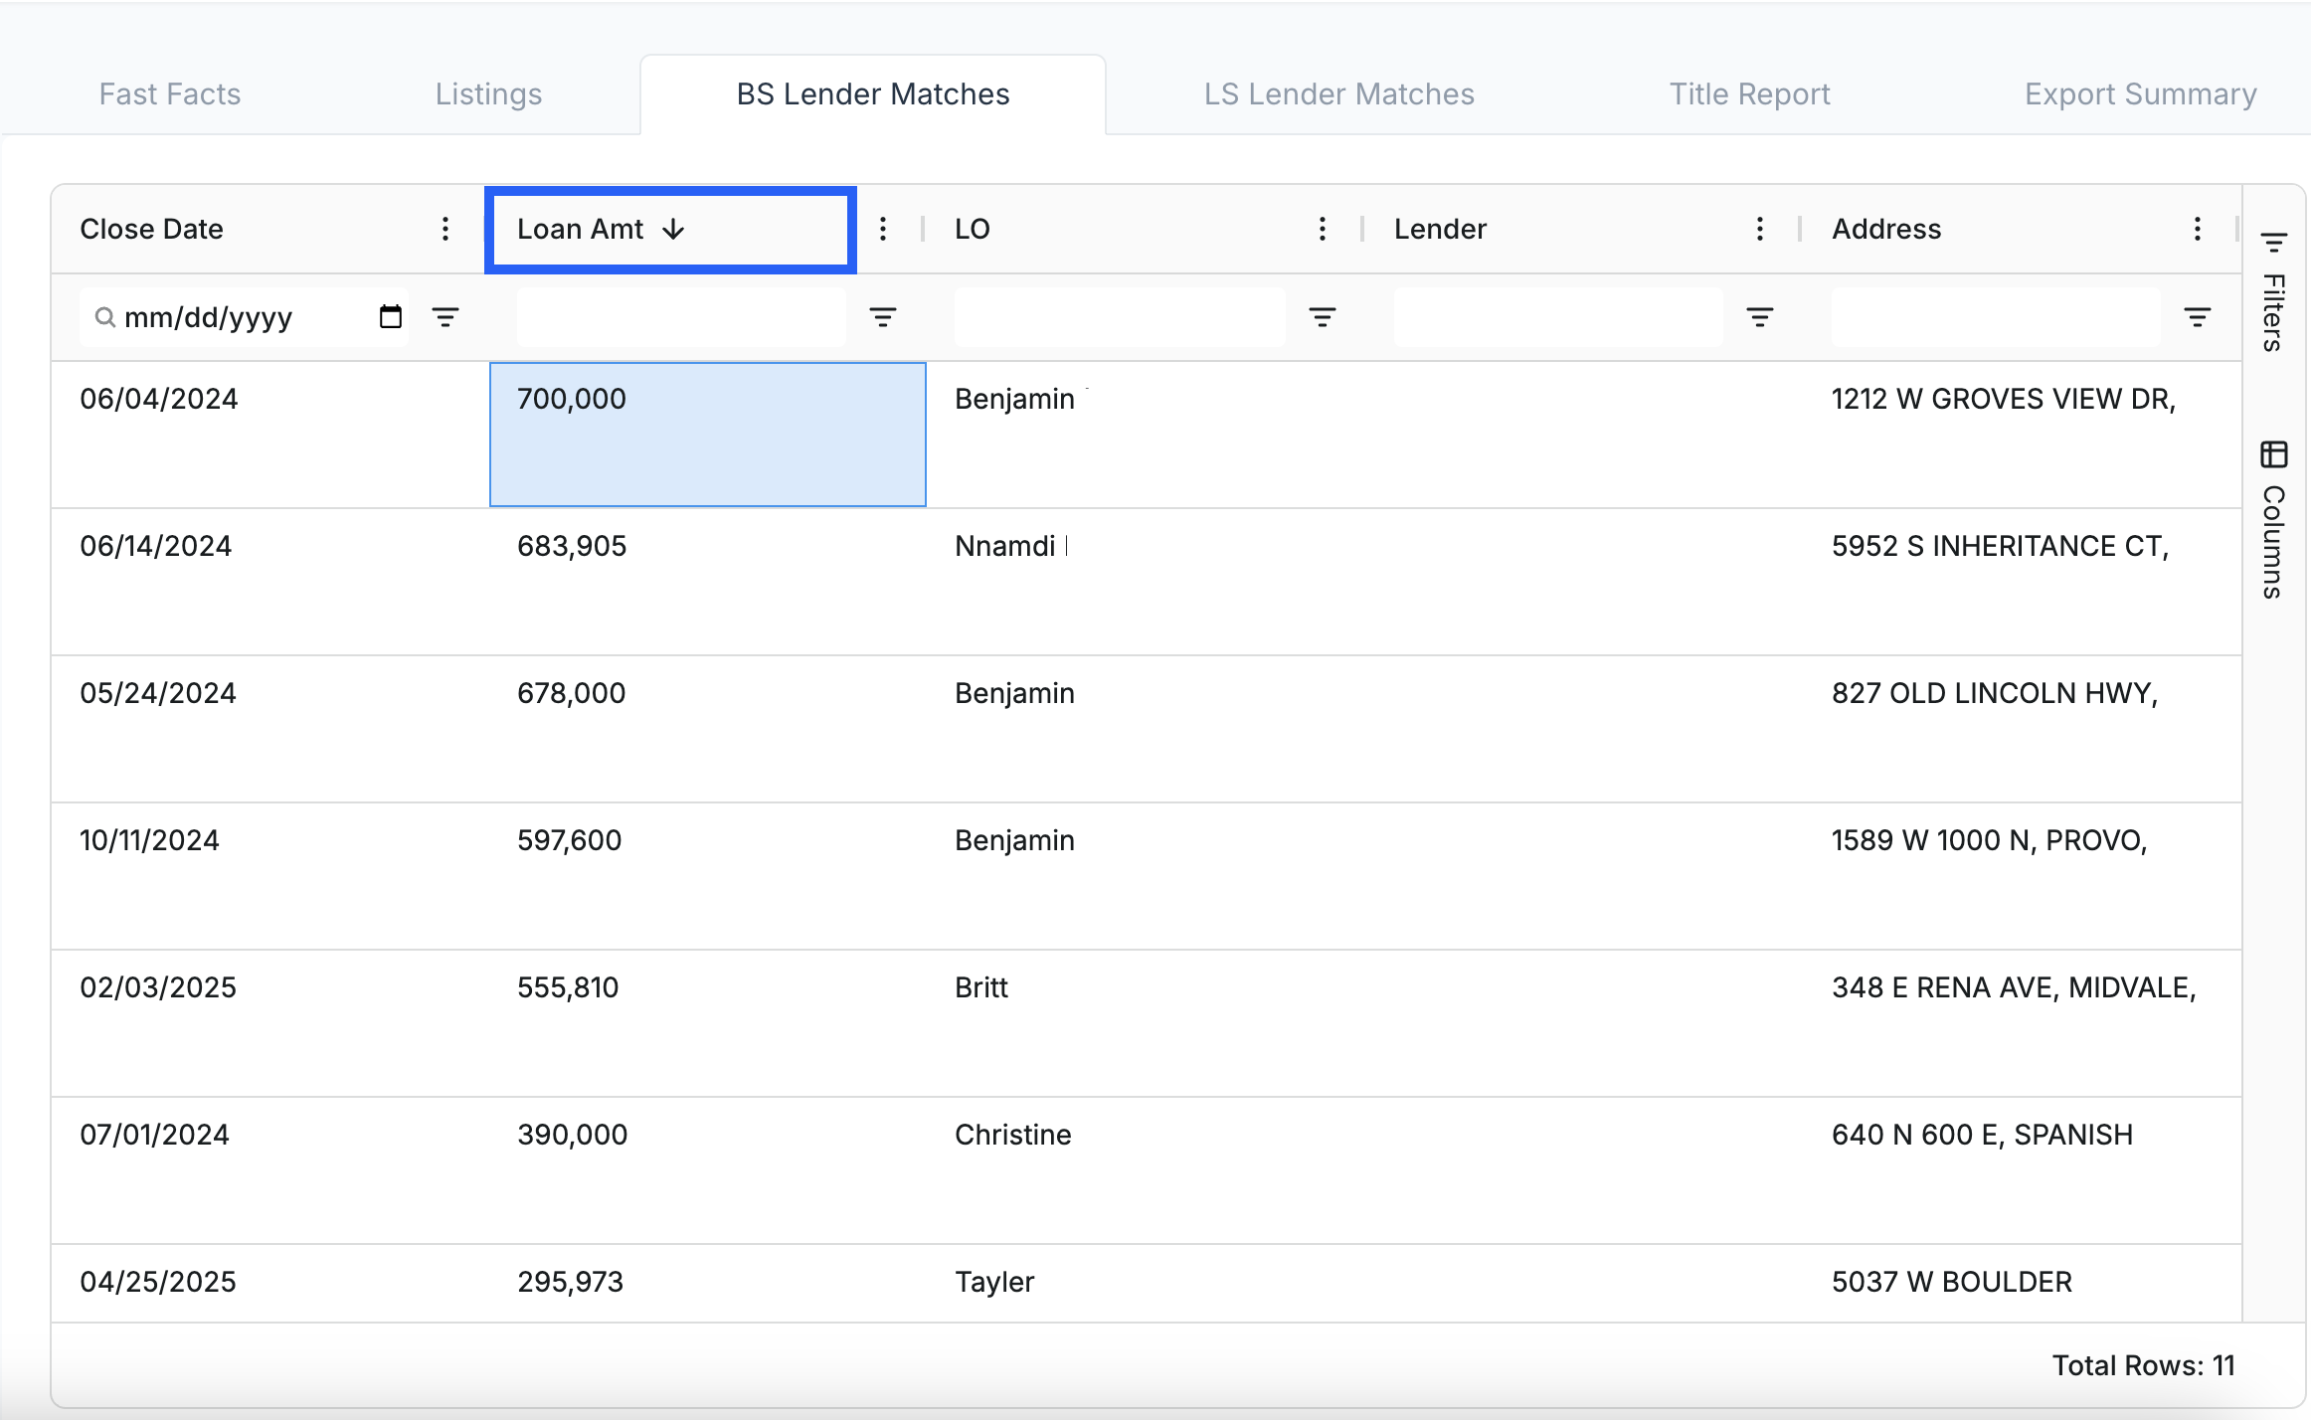Select the BS Lender Matches tab
Image resolution: width=2311 pixels, height=1420 pixels.
tap(873, 94)
